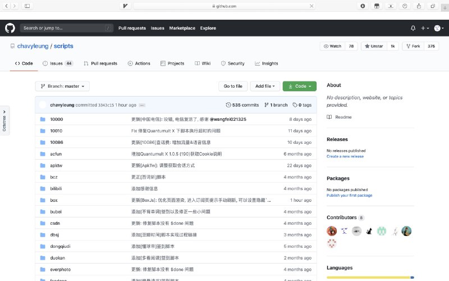Click the dongqiudi folder icon
449x281 pixels.
click(43, 246)
